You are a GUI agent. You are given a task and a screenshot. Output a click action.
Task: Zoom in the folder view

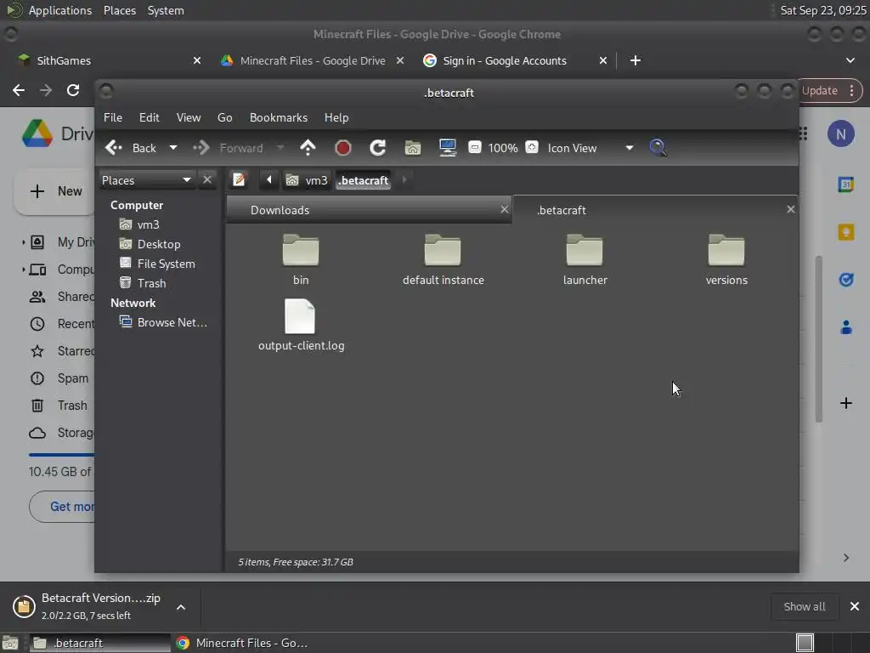(x=532, y=147)
